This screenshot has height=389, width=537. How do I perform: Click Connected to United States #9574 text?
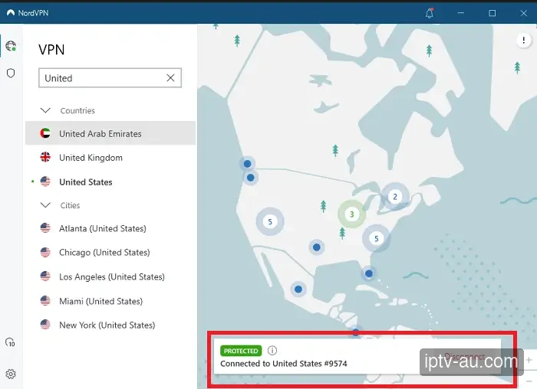click(284, 364)
